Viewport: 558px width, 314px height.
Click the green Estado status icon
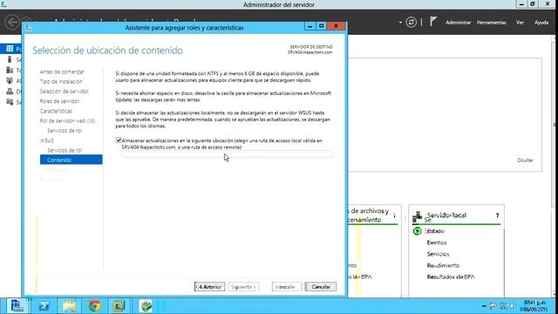coord(417,231)
